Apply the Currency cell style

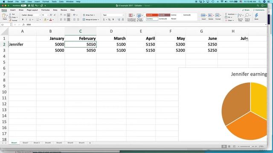[152, 19]
